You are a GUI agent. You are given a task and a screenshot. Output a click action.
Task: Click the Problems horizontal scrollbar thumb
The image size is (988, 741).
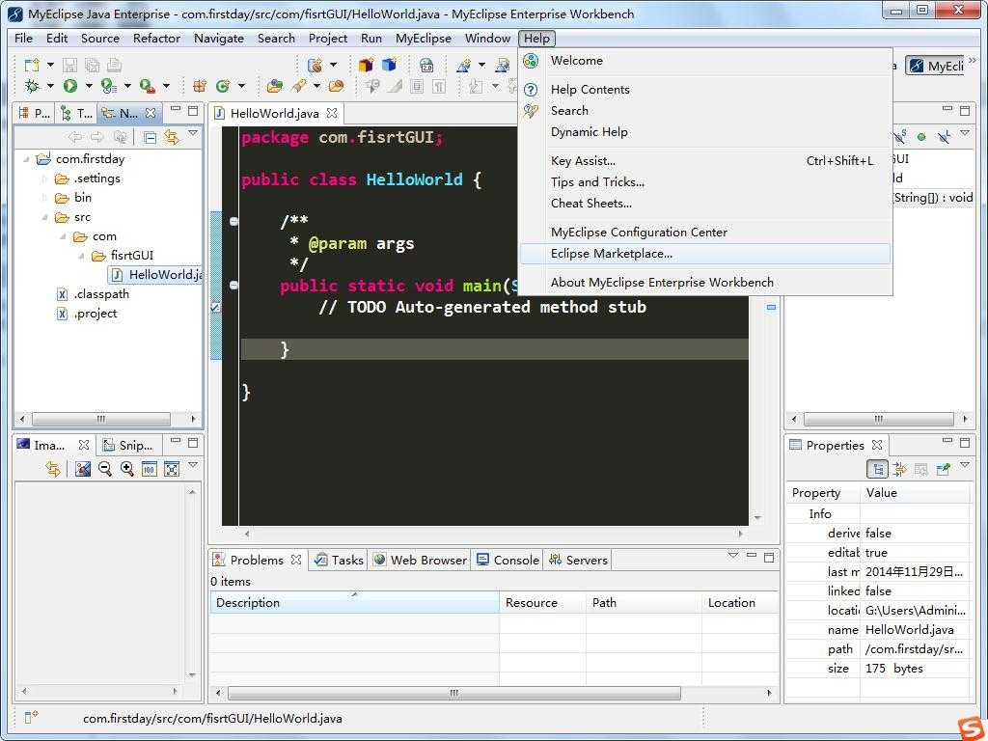(x=453, y=693)
